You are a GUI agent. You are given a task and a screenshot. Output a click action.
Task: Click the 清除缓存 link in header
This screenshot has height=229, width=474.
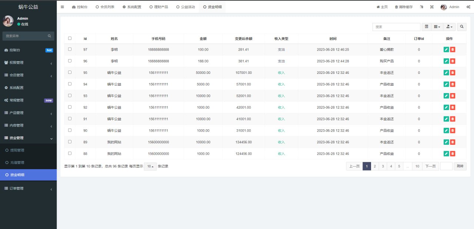(404, 7)
